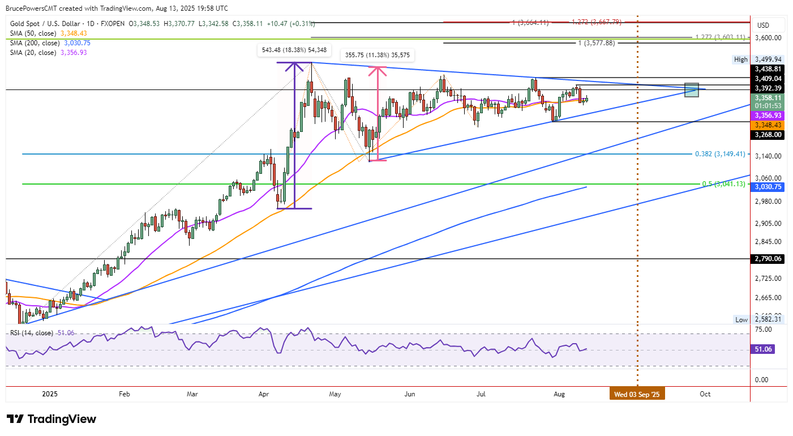Click the 3,600.00 price scale label
The height and width of the screenshot is (436, 793).
[x=769, y=38]
